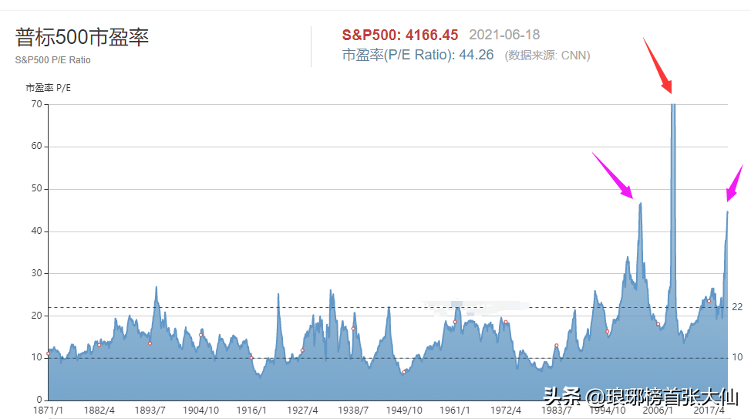Screen dimensions: 751x419
Task: Click the x-axis label 1893/7
Action: 150,411
